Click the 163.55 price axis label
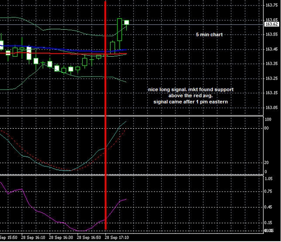Viewport: 281px width, 242px height. 272,35
